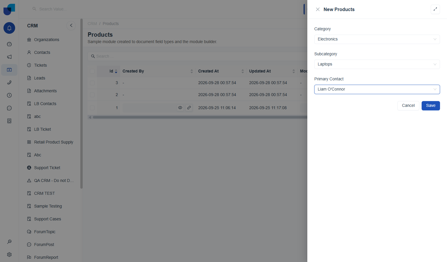Image resolution: width=447 pixels, height=262 pixels.
Task: Open Leads in CRM menu
Action: [40, 78]
